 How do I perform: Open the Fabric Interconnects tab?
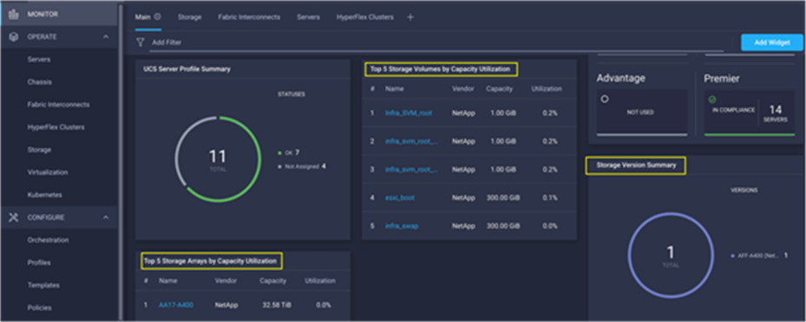point(249,17)
